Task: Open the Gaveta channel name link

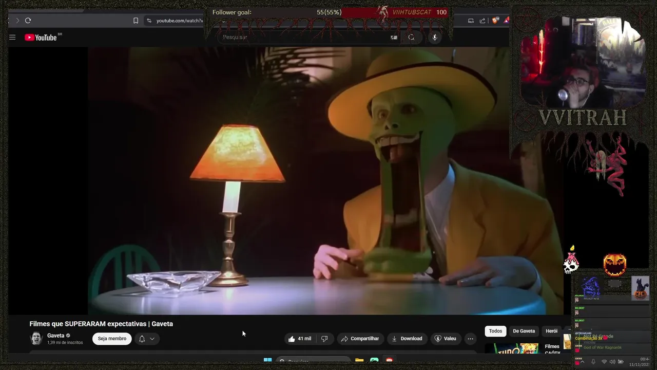Action: (55, 336)
